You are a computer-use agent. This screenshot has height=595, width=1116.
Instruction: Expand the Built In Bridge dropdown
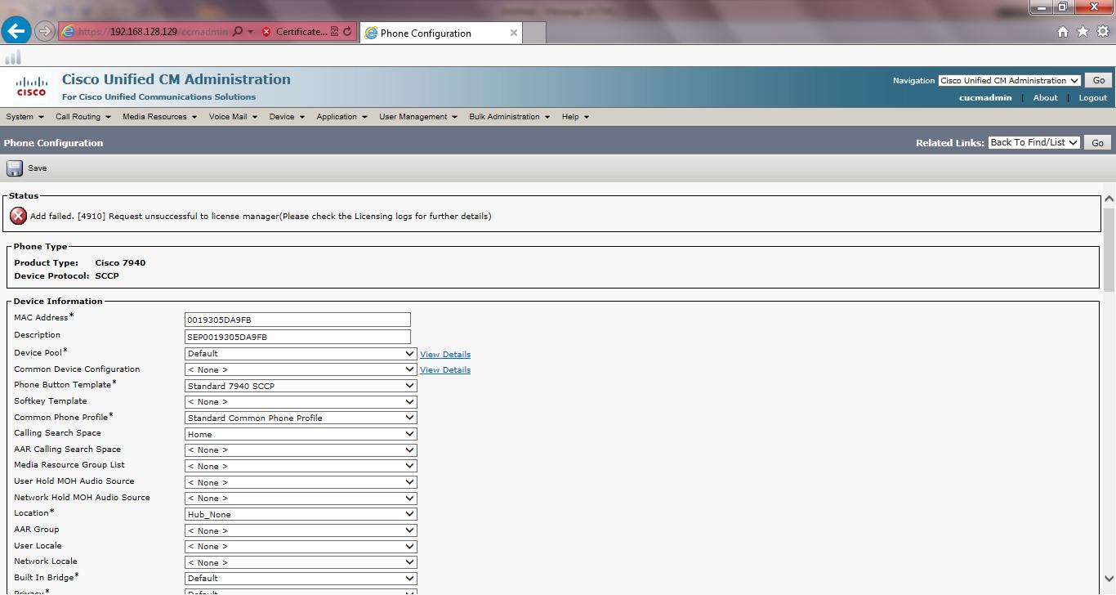[x=301, y=578]
